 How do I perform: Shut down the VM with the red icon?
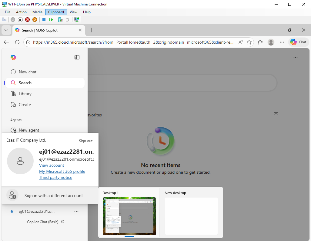coord(27,20)
